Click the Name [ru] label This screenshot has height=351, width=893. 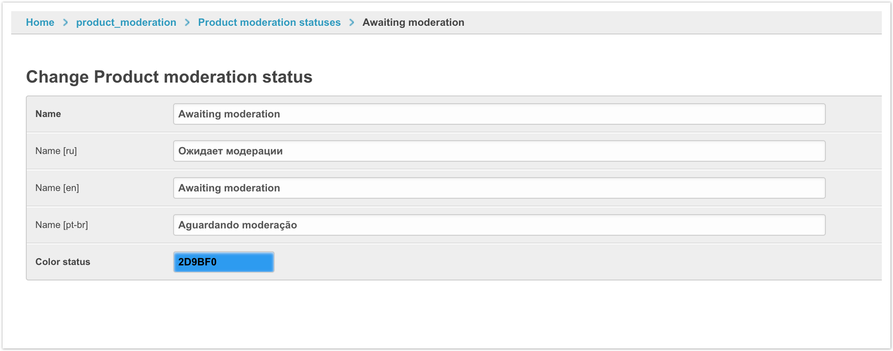[x=56, y=151]
